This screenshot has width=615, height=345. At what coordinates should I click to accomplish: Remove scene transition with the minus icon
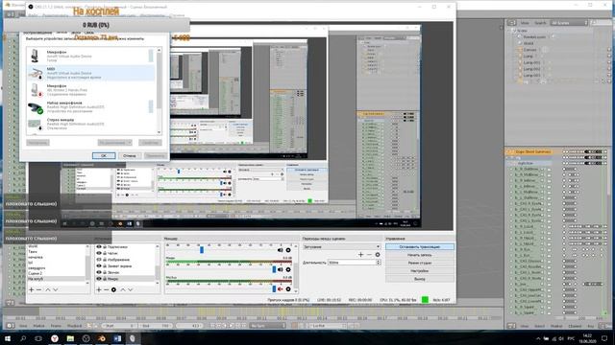[369, 255]
